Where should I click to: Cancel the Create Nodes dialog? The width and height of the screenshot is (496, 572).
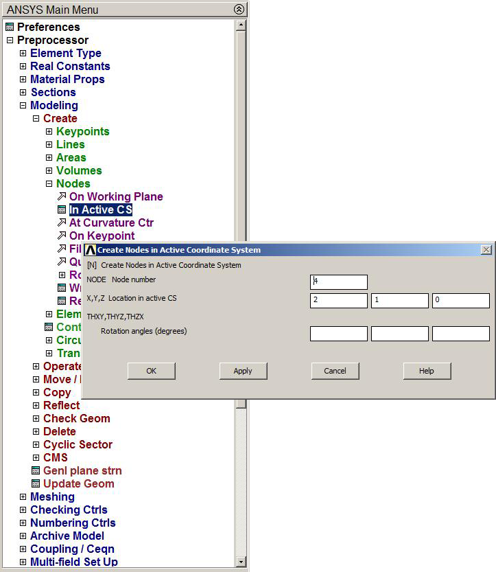(x=335, y=371)
